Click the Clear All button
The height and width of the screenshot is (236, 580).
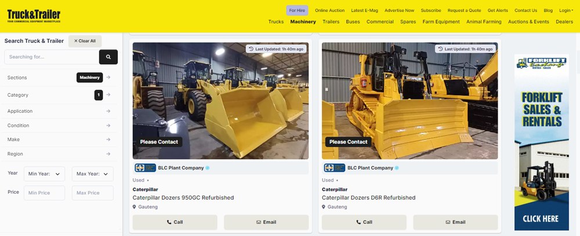coord(85,41)
